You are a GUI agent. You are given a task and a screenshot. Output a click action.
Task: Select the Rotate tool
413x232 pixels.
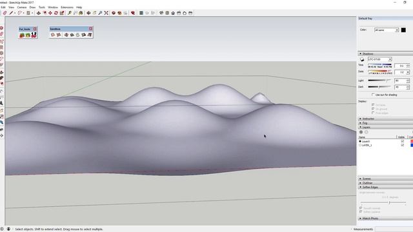56,13
